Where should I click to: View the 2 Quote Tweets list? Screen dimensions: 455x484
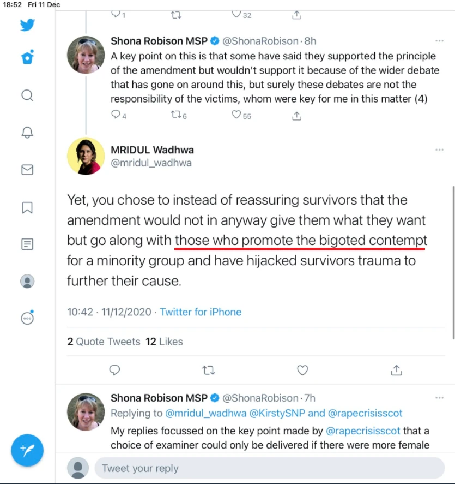pos(104,342)
